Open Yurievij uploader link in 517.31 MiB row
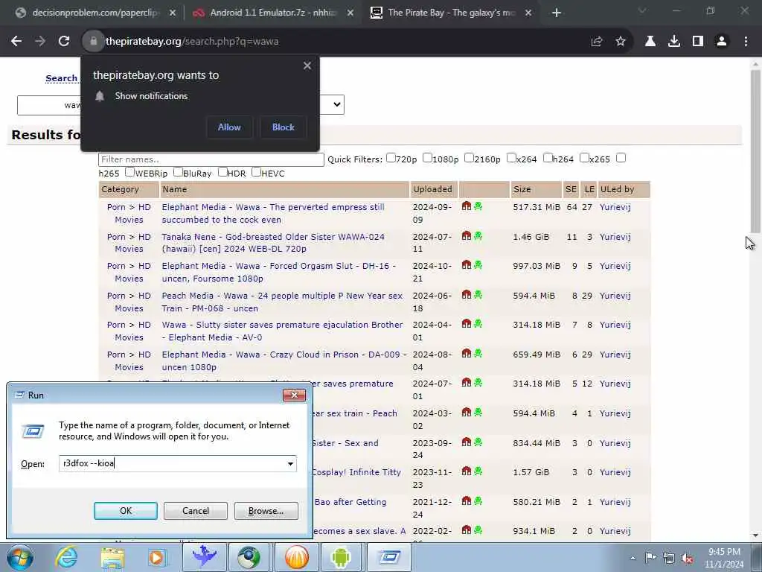The image size is (762, 572). tap(615, 207)
